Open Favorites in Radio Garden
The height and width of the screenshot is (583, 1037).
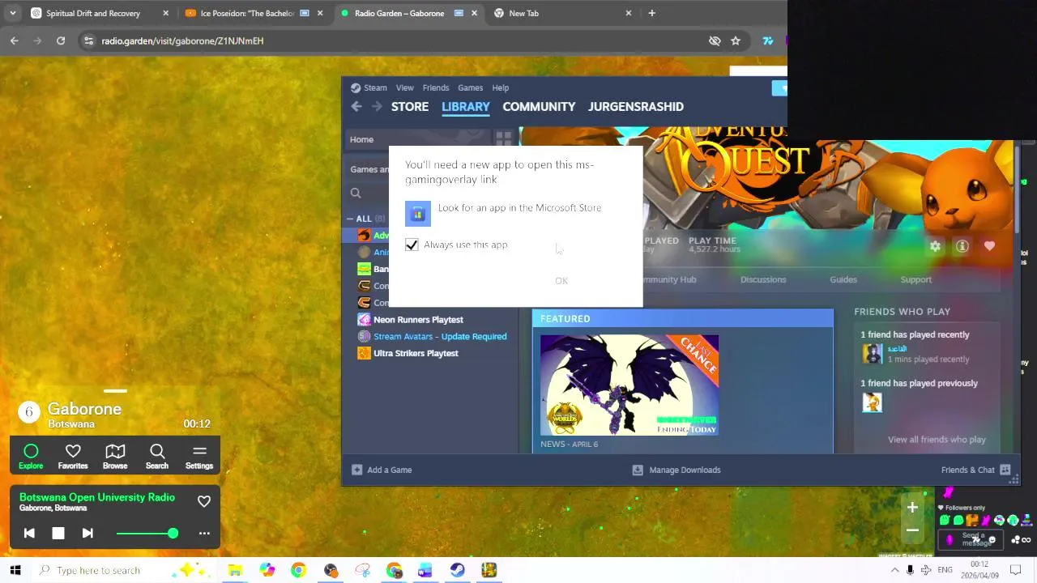pyautogui.click(x=73, y=457)
